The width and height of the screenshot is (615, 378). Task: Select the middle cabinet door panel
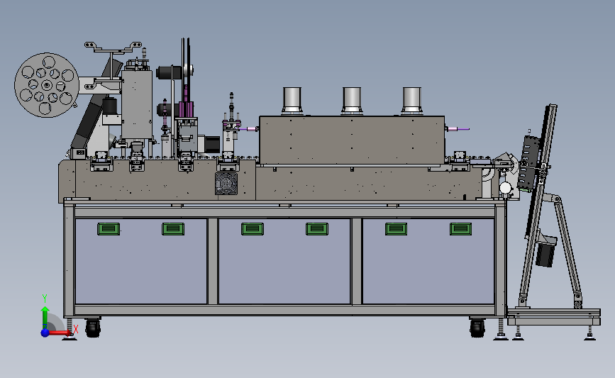pyautogui.click(x=284, y=261)
